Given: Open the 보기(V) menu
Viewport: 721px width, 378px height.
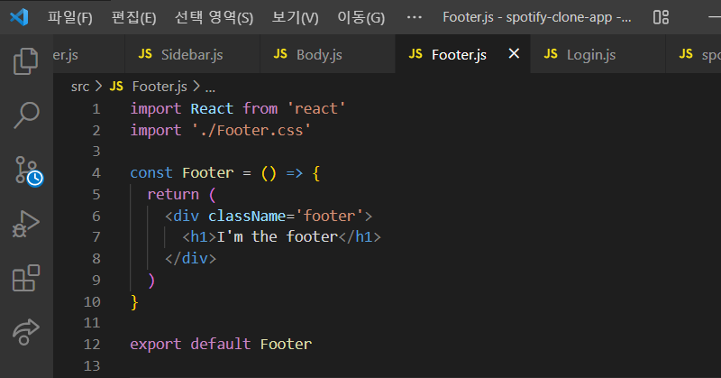Looking at the screenshot, I should pyautogui.click(x=296, y=17).
